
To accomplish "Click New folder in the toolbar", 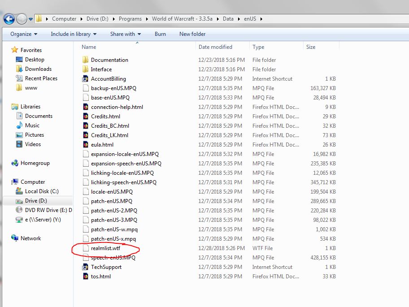I will pyautogui.click(x=192, y=34).
